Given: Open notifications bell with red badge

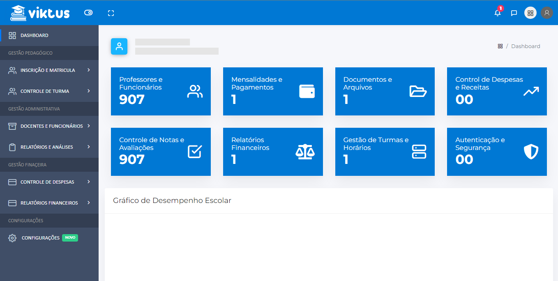Looking at the screenshot, I should [x=498, y=13].
